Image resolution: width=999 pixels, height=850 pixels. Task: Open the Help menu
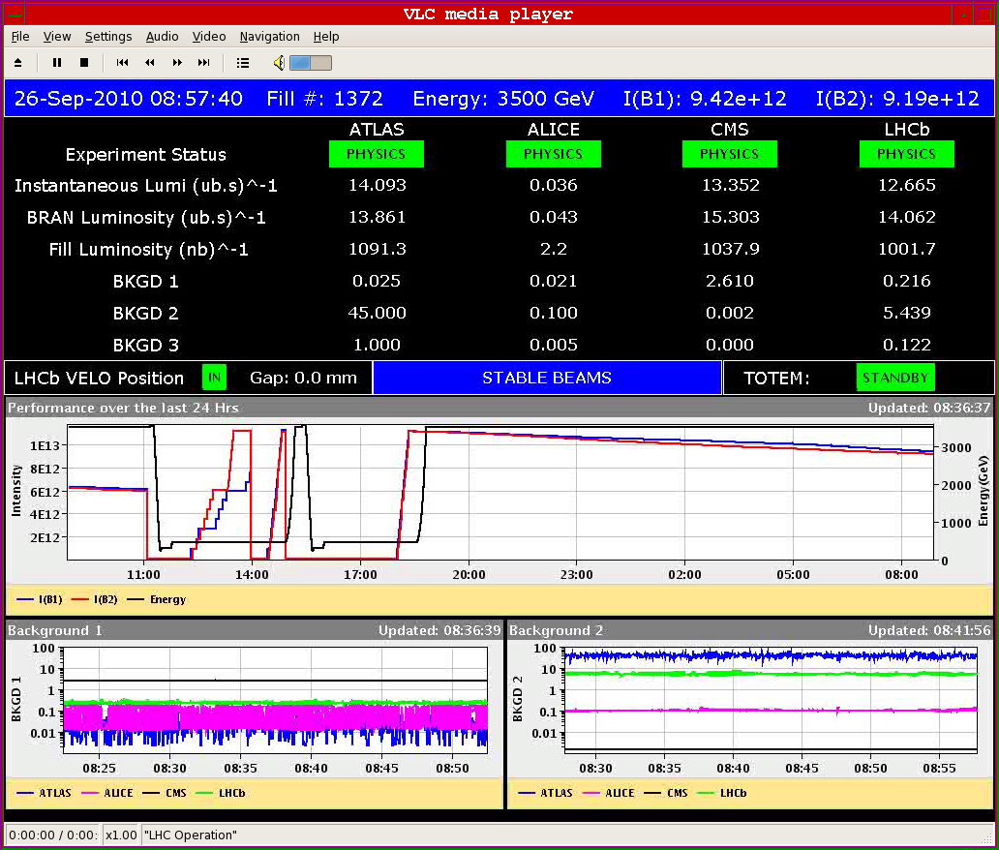[326, 37]
